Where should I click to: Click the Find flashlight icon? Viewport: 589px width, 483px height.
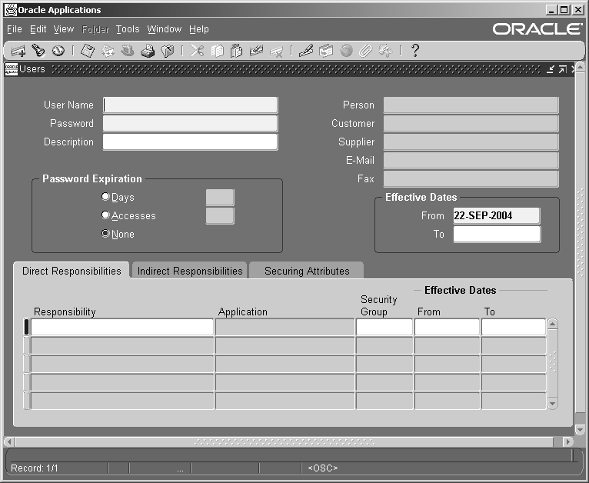tap(38, 50)
